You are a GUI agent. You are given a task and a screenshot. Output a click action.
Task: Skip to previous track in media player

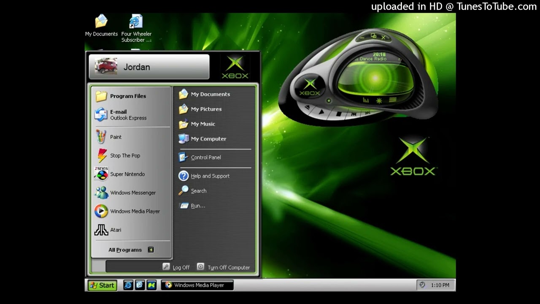(354, 114)
